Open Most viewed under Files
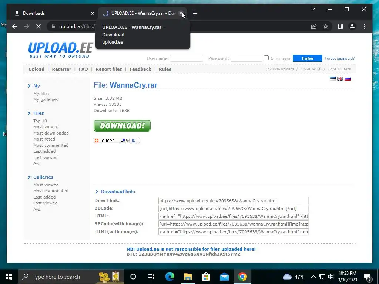Image resolution: width=379 pixels, height=284 pixels. [x=46, y=127]
